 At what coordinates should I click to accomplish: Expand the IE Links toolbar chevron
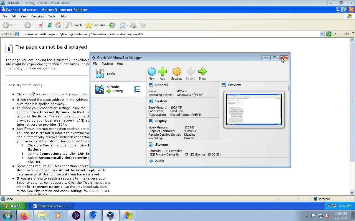[x=353, y=33]
